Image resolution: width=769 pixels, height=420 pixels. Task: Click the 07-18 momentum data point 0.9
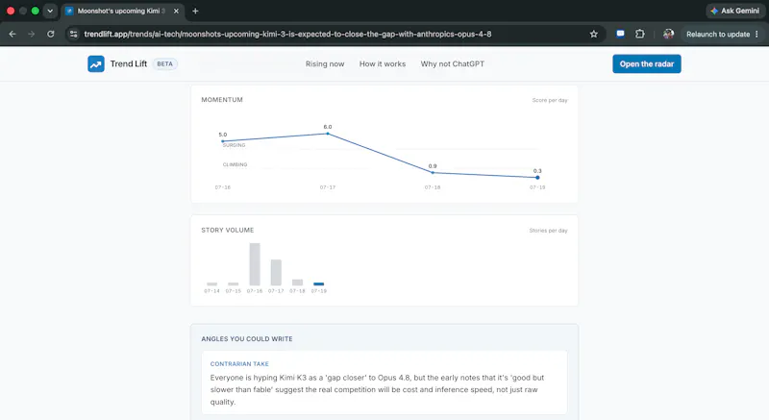[433, 172]
